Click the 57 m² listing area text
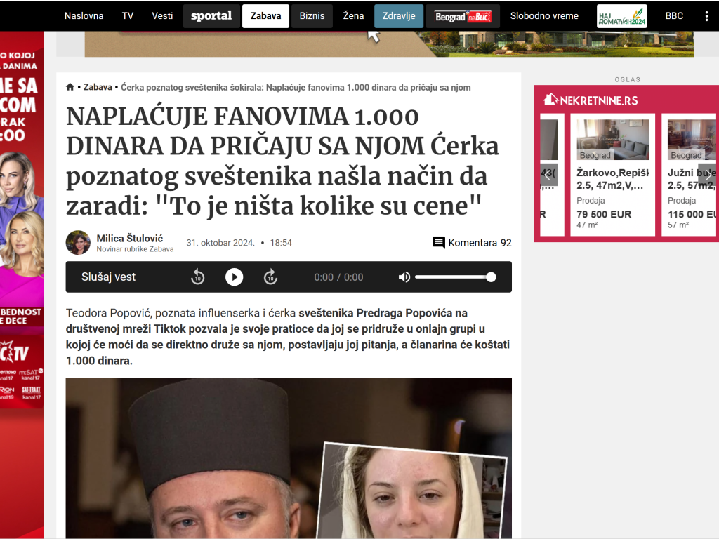The width and height of the screenshot is (719, 539). coord(678,225)
